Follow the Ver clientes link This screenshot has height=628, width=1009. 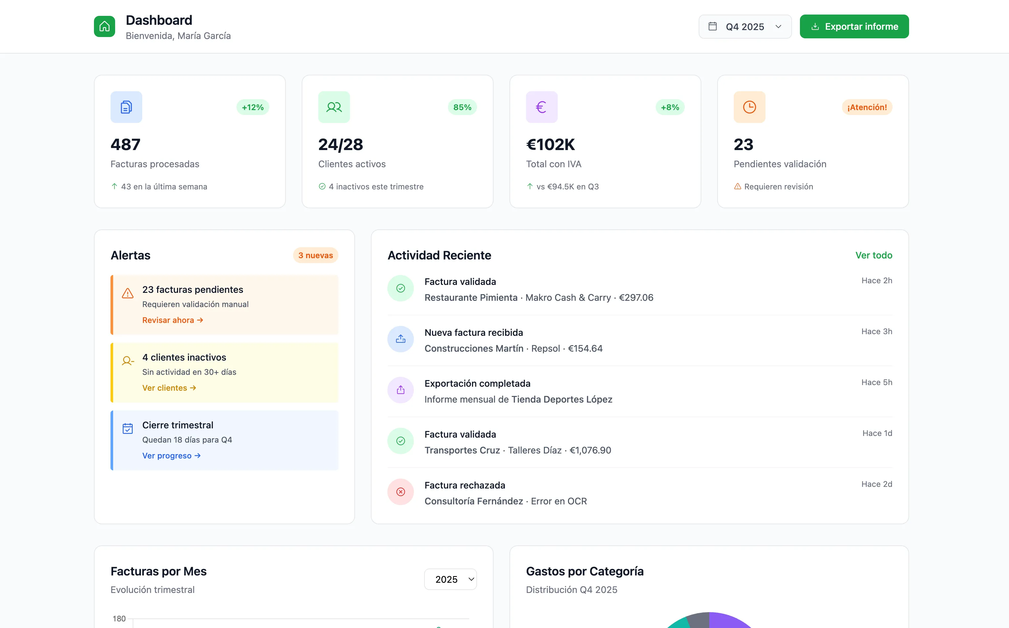pyautogui.click(x=169, y=388)
